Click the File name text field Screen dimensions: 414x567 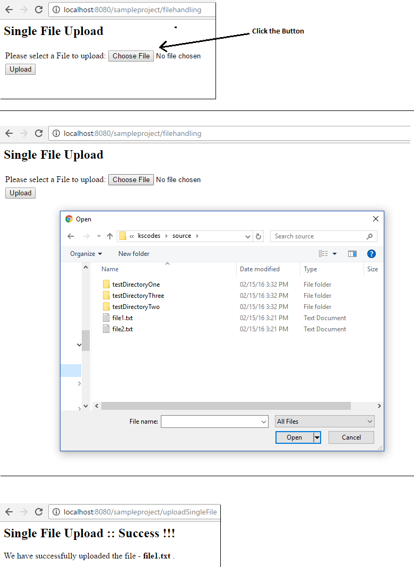[210, 422]
